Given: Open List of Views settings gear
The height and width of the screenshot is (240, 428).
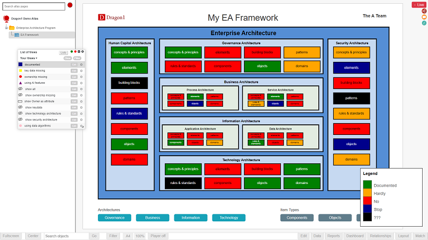Looking at the screenshot, I should click(x=82, y=51).
